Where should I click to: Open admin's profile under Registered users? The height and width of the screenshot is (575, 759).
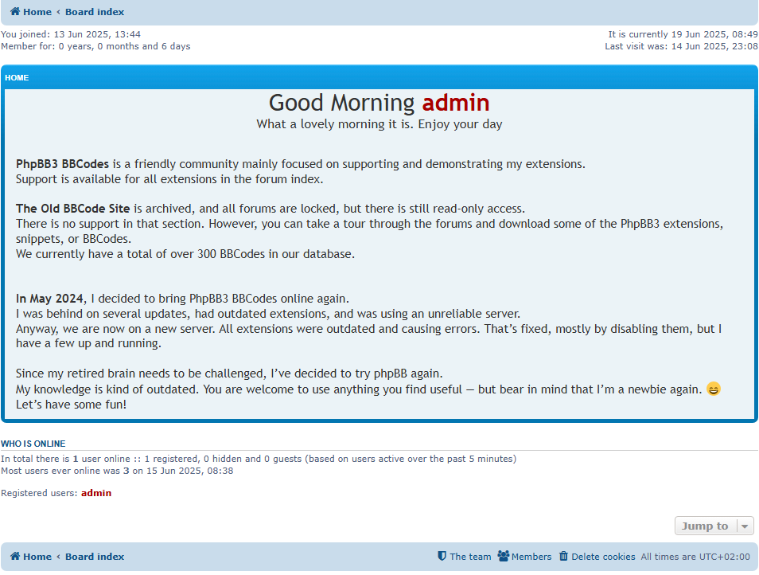click(x=96, y=493)
